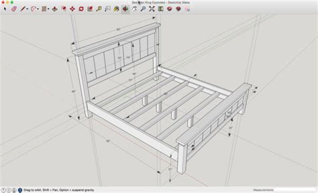The height and width of the screenshot is (193, 318).
Task: Choose the Offset tool
Action: [x=64, y=9]
